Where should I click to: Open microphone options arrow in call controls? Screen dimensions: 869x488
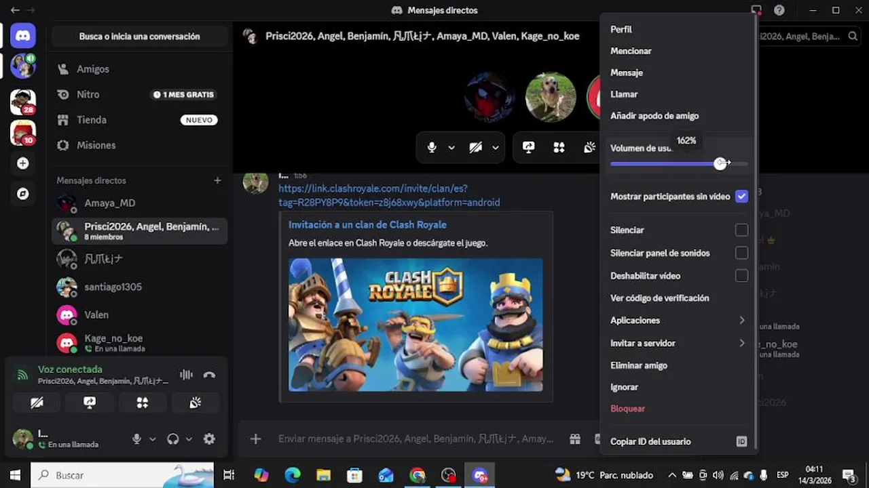tap(451, 148)
